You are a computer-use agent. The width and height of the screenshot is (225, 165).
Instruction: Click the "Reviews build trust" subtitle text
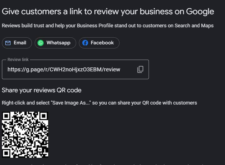(x=108, y=26)
